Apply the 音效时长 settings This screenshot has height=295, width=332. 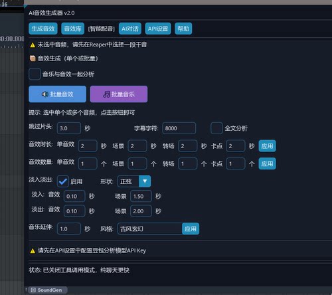tap(267, 146)
